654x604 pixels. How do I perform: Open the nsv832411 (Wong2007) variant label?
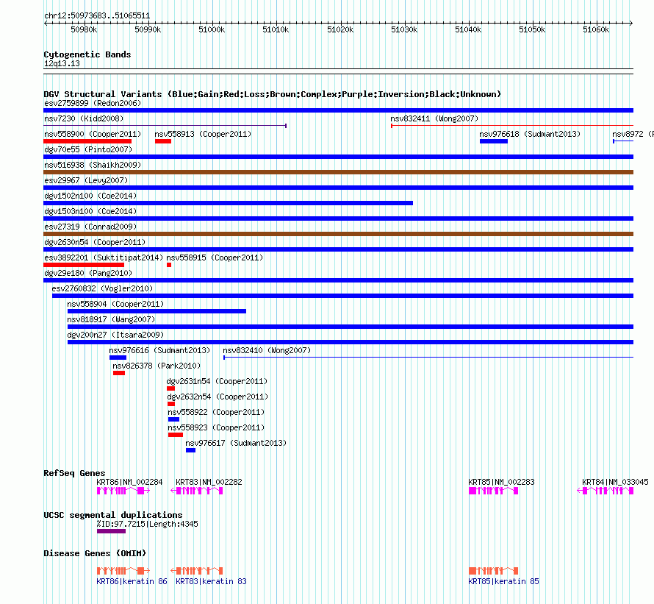pyautogui.click(x=434, y=118)
